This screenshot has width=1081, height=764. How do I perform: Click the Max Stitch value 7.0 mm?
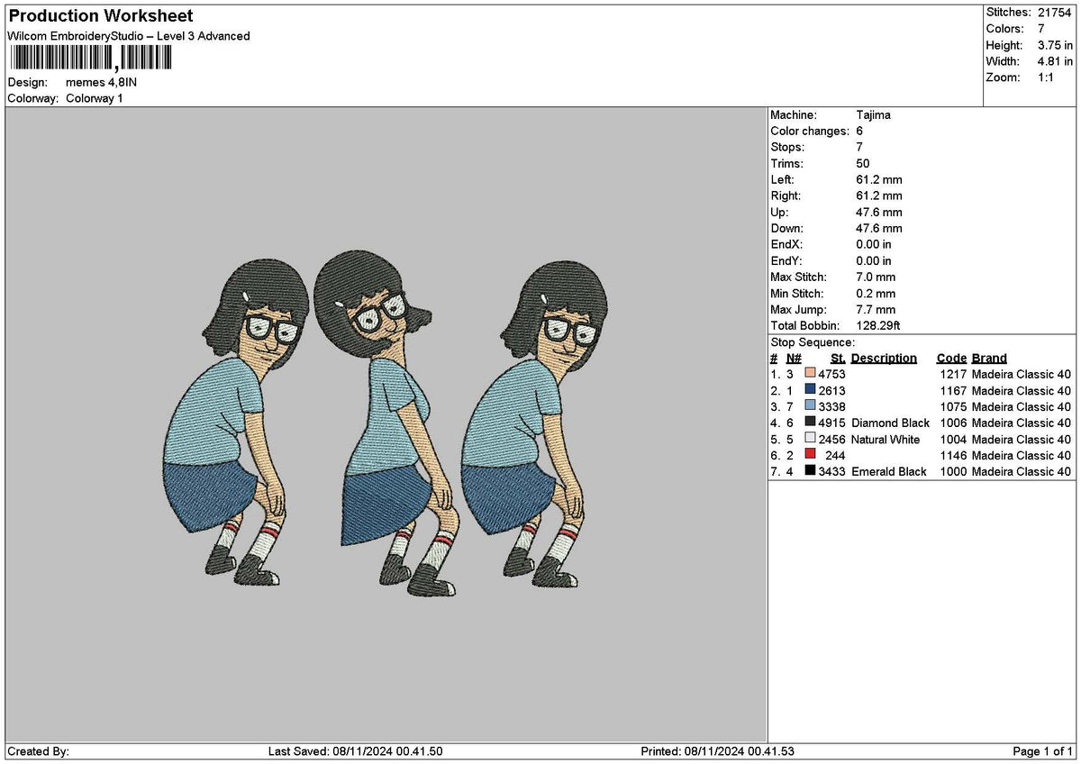[x=876, y=277]
